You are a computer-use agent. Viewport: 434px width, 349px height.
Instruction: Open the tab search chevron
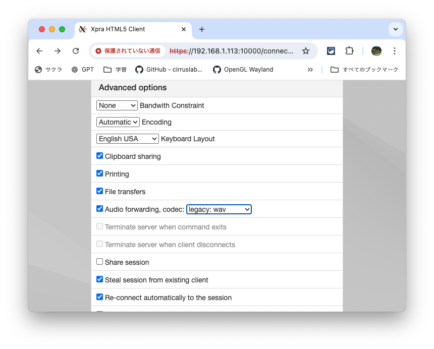click(396, 29)
